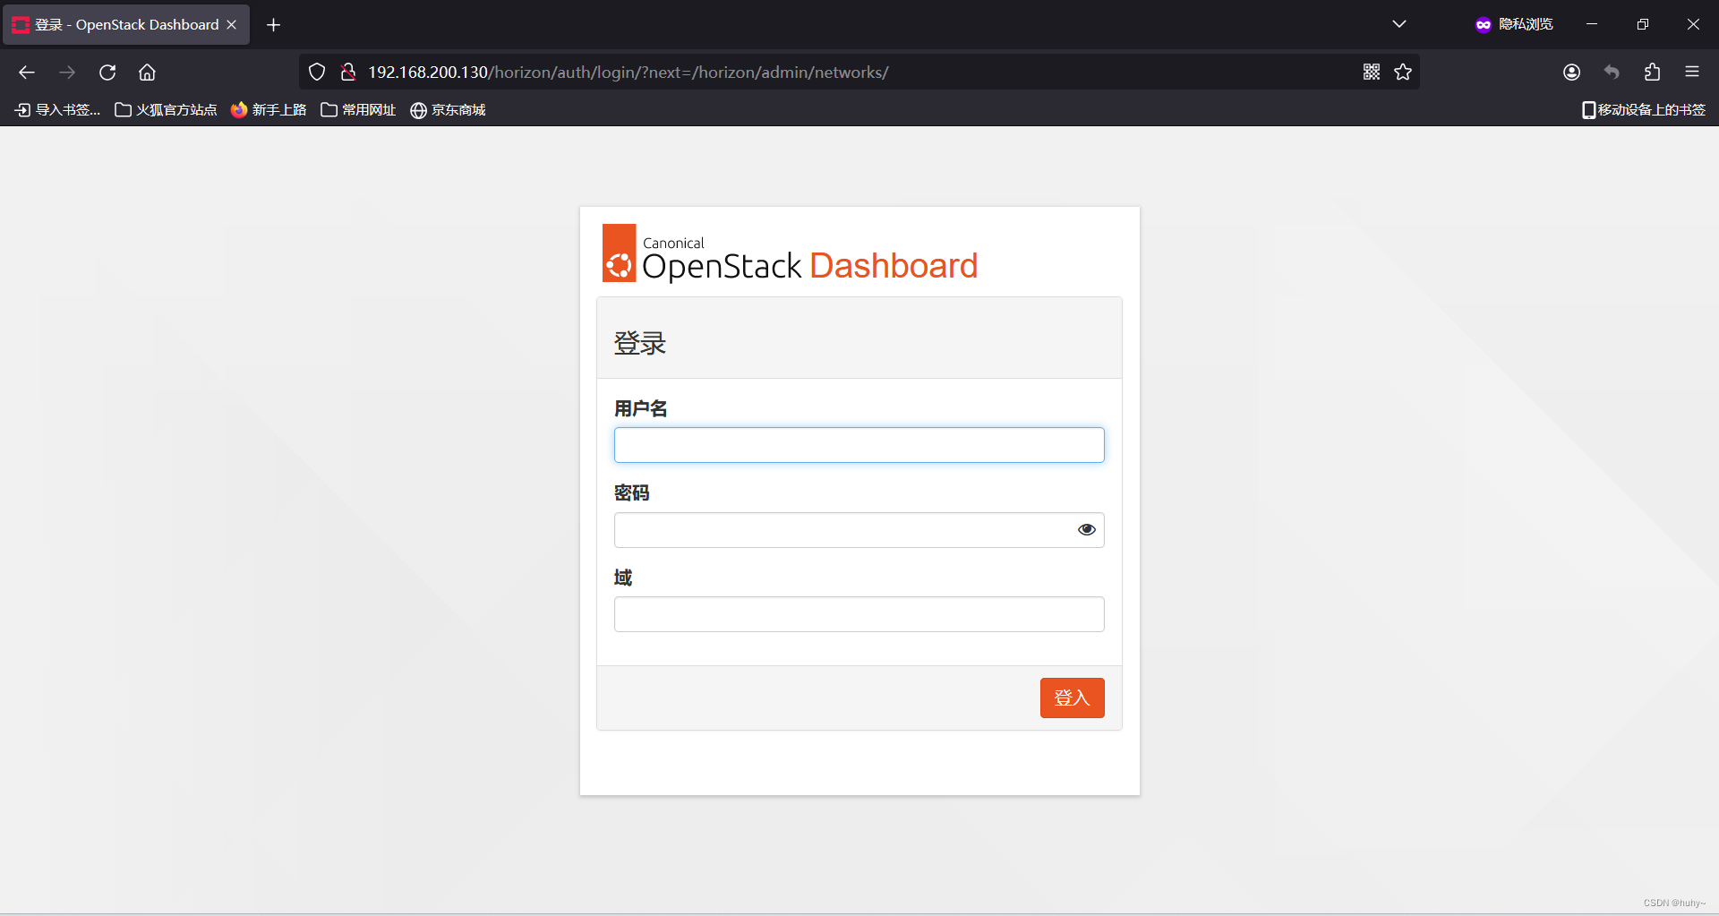Toggle password visibility eye icon
The width and height of the screenshot is (1719, 916).
tap(1087, 530)
